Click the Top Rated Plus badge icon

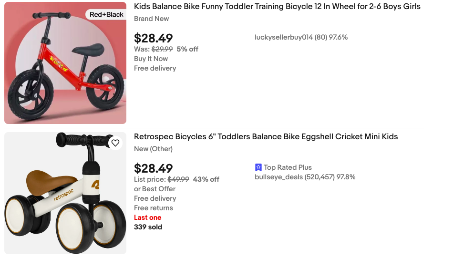pyautogui.click(x=258, y=167)
